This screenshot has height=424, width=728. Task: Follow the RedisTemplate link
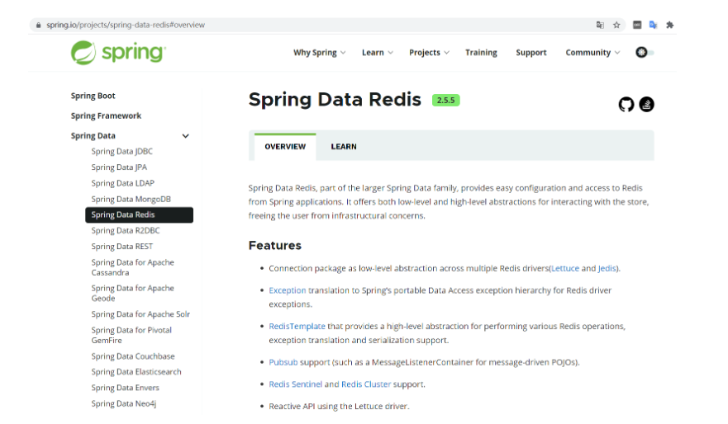pyautogui.click(x=297, y=326)
